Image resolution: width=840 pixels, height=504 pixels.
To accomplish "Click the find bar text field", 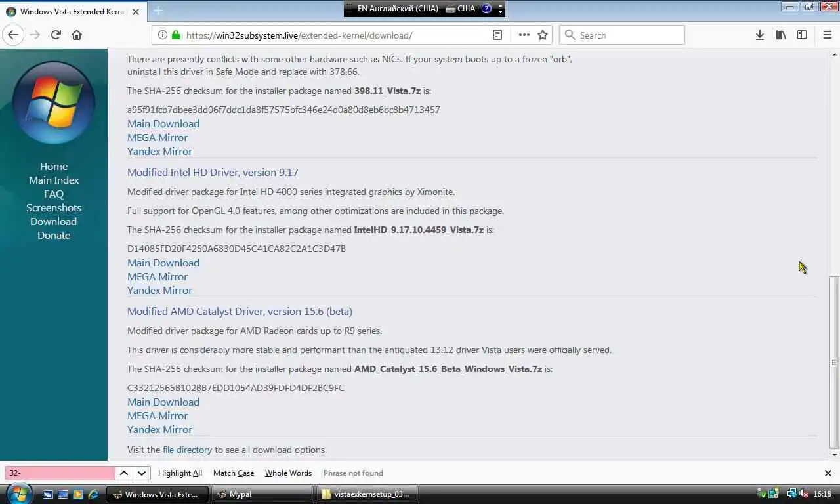I will (x=60, y=473).
